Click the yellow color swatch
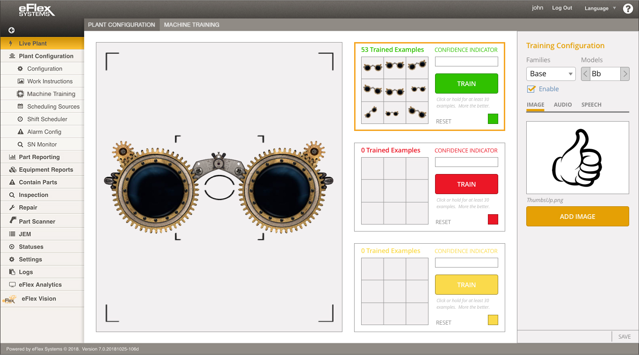The height and width of the screenshot is (355, 639). pos(493,320)
